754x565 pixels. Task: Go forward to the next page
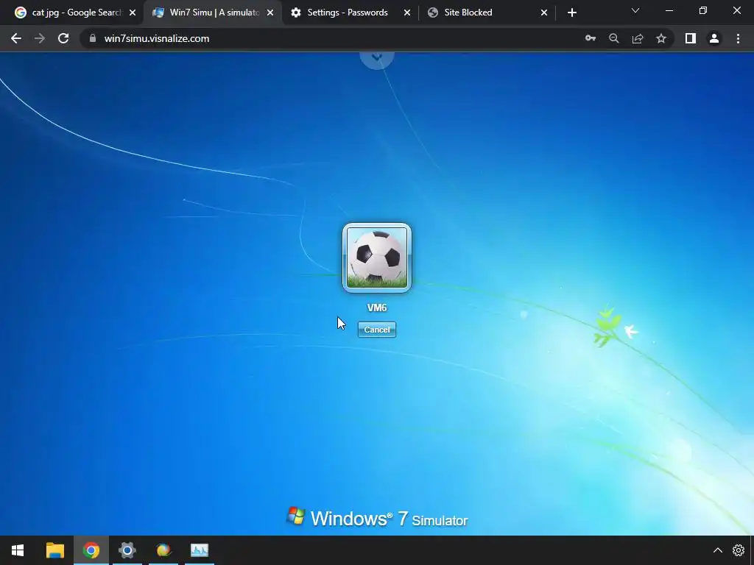pyautogui.click(x=40, y=38)
